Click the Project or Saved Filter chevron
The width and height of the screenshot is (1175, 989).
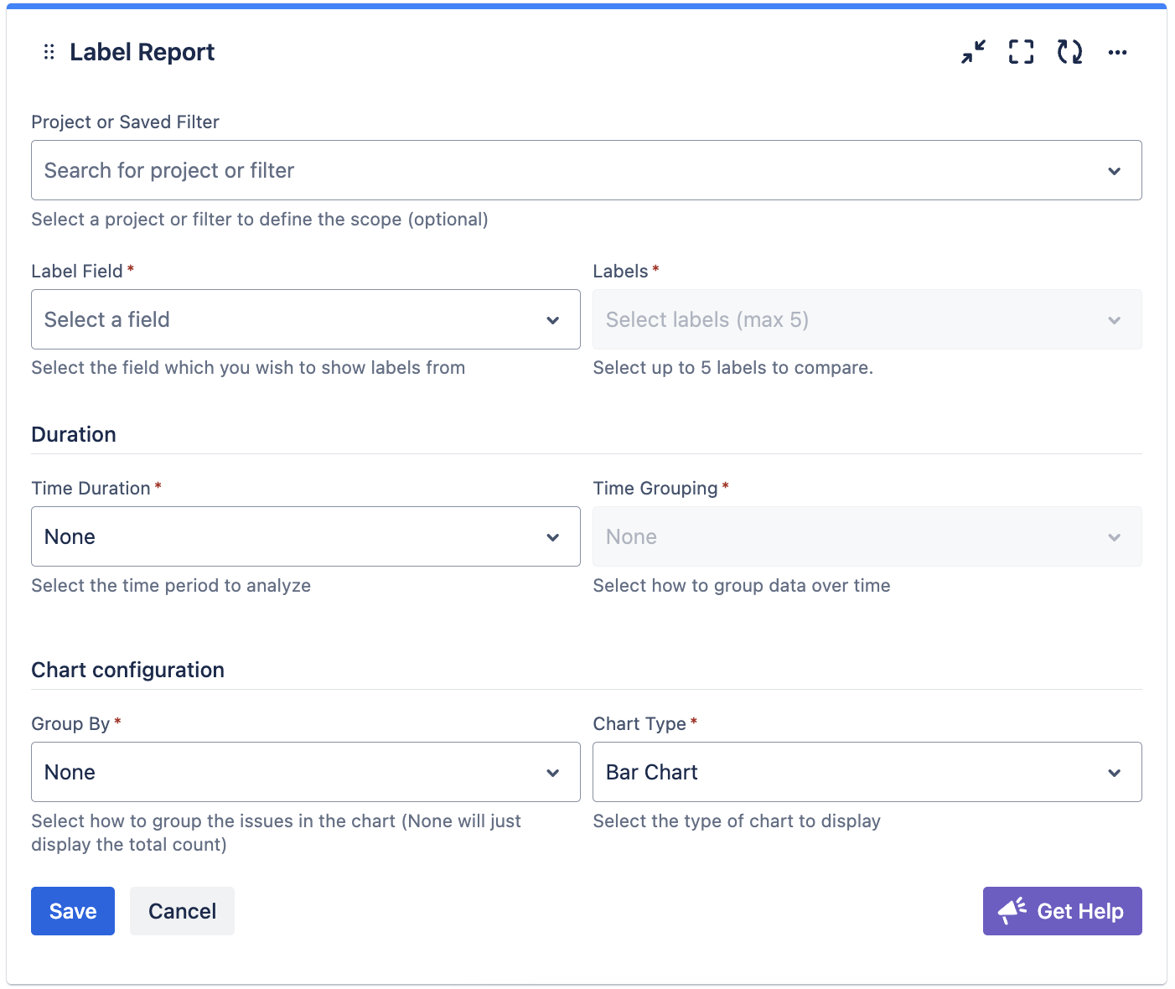[1114, 171]
